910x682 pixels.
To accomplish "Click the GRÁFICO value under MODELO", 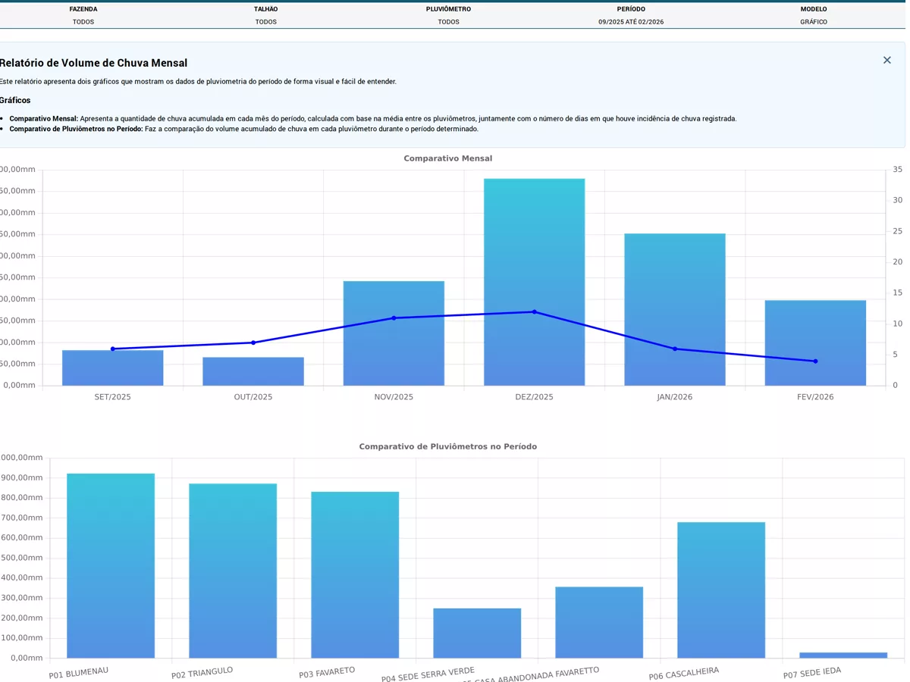I will click(814, 22).
